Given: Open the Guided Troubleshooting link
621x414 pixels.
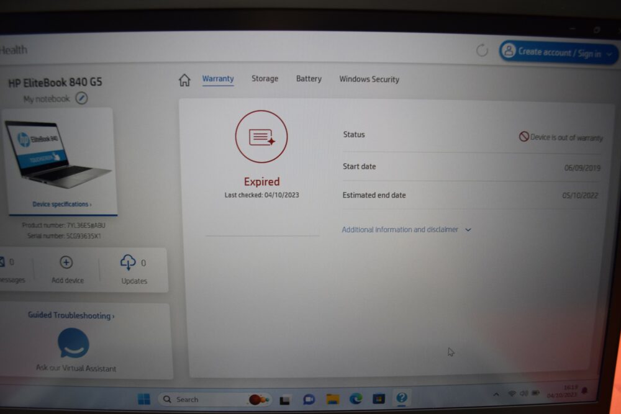Looking at the screenshot, I should tap(71, 315).
